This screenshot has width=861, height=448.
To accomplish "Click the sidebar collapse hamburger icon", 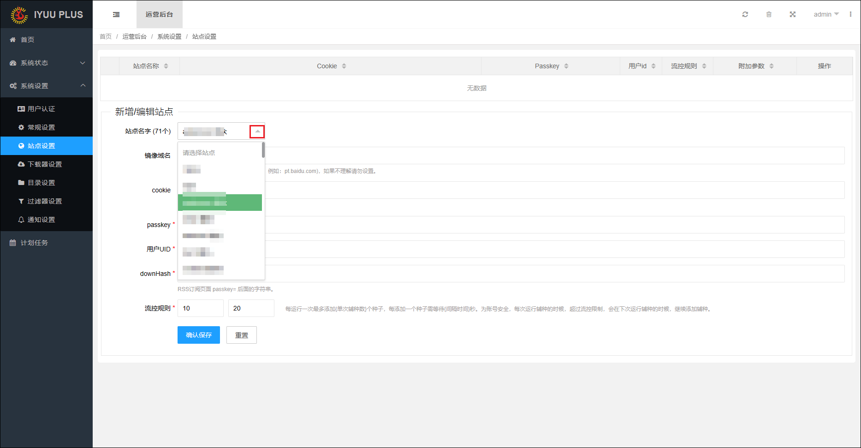I will (116, 15).
